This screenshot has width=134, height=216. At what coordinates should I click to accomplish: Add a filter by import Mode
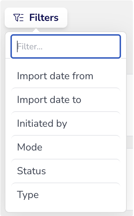pos(66,147)
